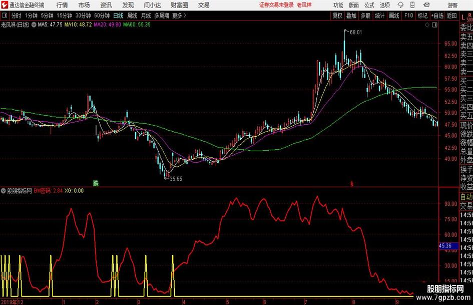
Task: Open the 问小达 menu
Action: (x=152, y=5)
